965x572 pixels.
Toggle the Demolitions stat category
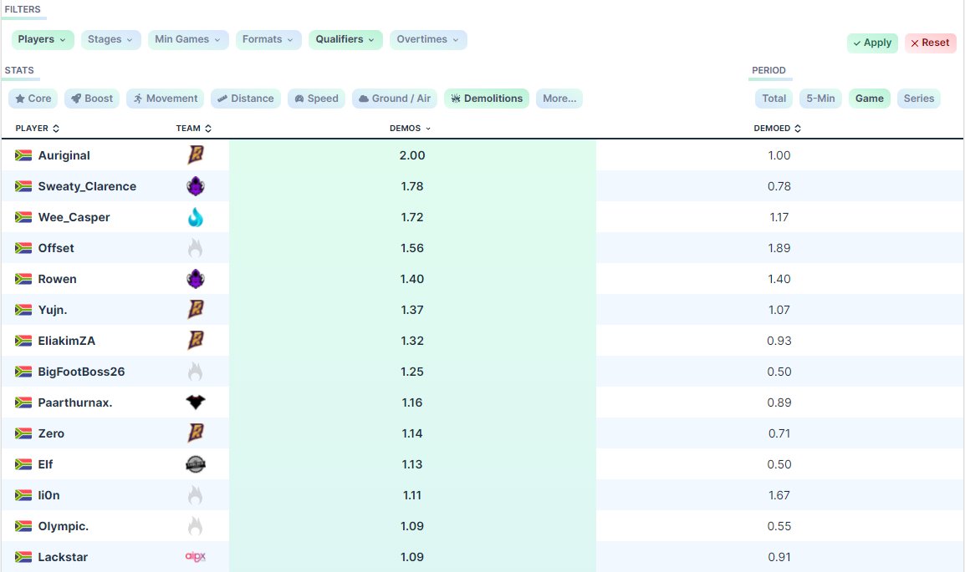point(488,98)
